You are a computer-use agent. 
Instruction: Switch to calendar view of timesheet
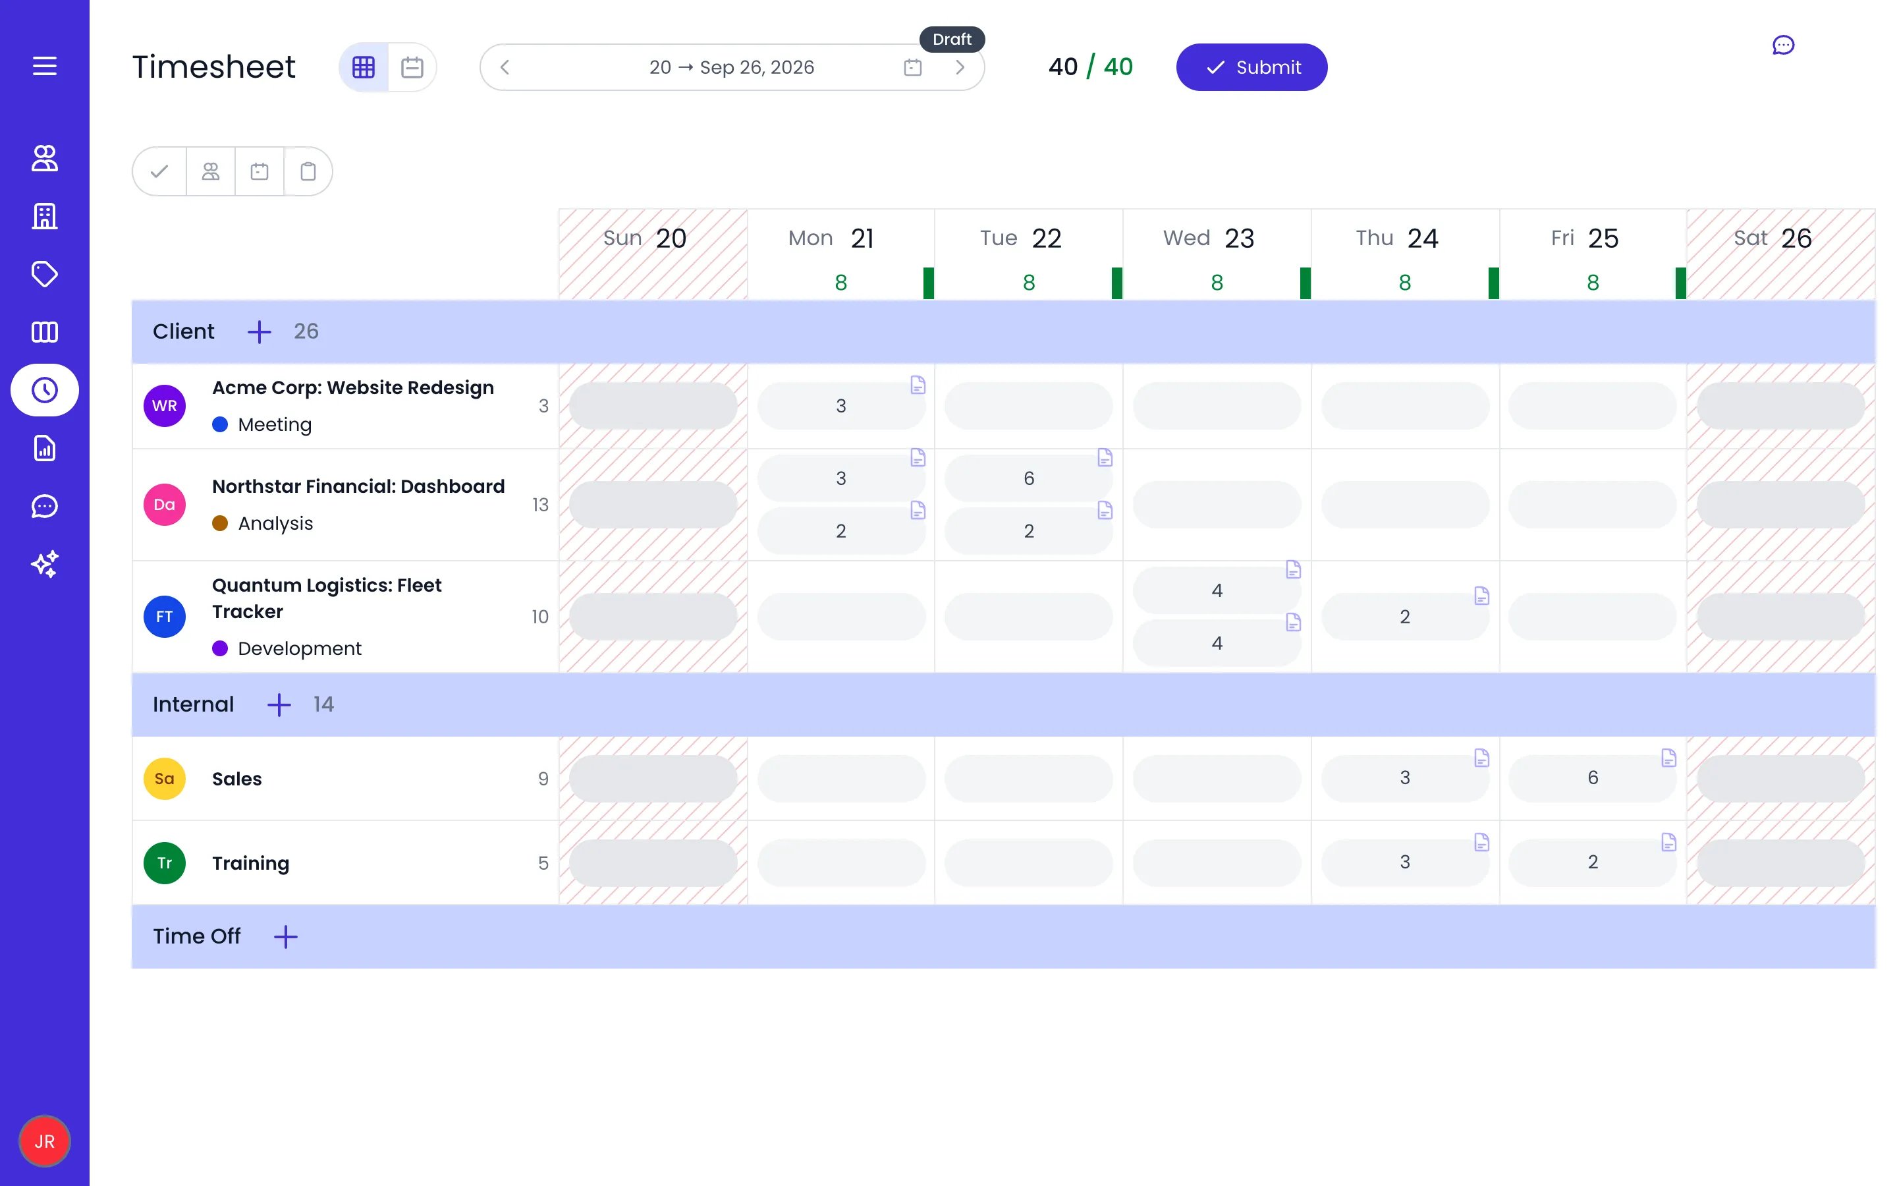412,67
